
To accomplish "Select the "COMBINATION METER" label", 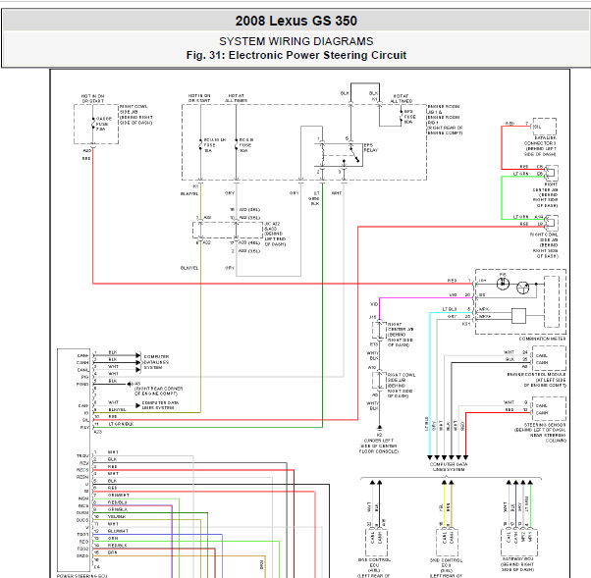I will 542,339.
